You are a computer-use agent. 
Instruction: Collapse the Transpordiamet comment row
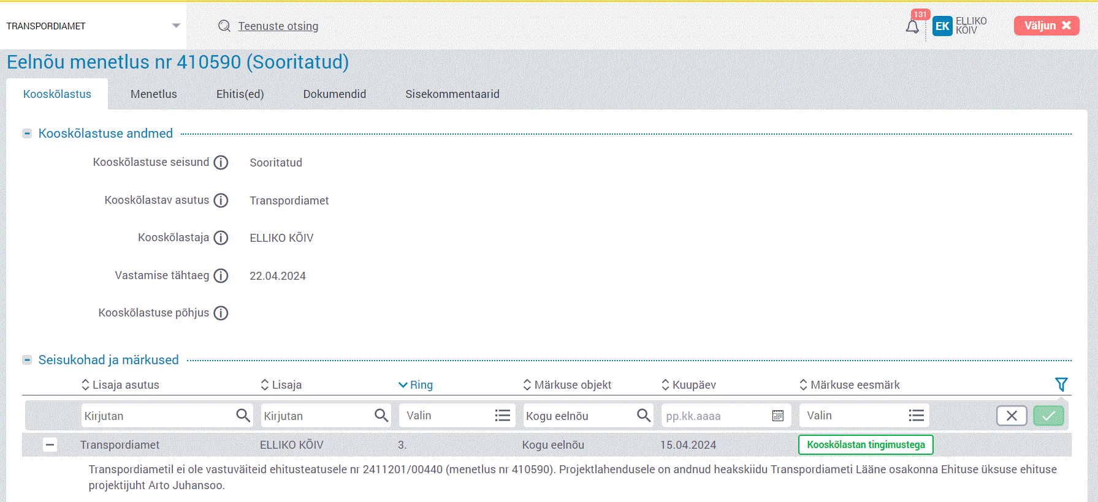point(50,445)
